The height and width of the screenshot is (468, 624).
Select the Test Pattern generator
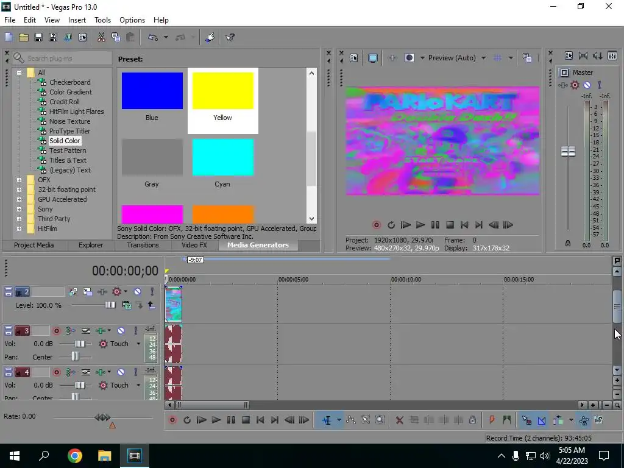(x=68, y=151)
